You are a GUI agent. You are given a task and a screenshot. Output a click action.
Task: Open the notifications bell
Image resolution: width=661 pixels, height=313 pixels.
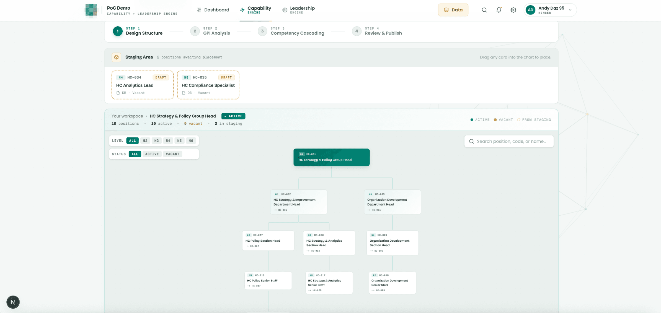499,10
